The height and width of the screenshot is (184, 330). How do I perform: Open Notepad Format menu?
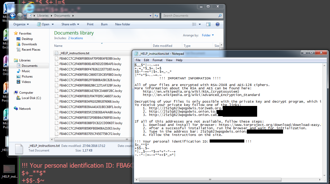tap(158, 60)
